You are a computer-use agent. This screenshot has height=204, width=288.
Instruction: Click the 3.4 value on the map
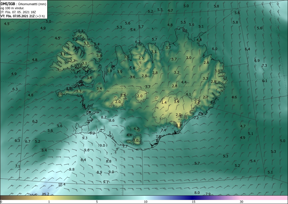click(99, 89)
